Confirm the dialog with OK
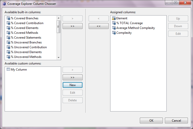This screenshot has width=193, height=129. [x=151, y=121]
